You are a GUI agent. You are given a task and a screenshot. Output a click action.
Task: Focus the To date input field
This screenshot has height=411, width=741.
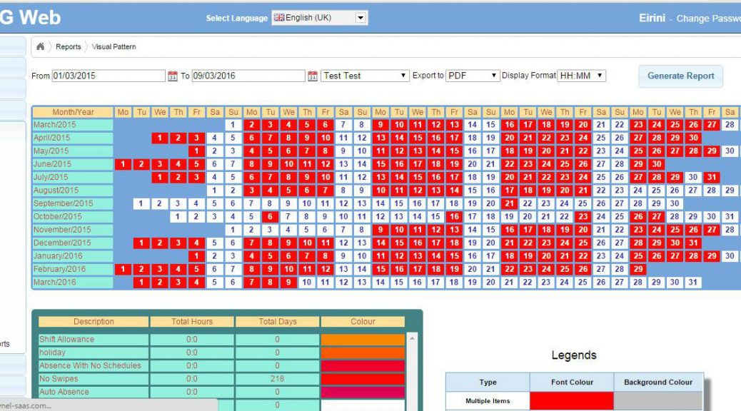click(248, 76)
